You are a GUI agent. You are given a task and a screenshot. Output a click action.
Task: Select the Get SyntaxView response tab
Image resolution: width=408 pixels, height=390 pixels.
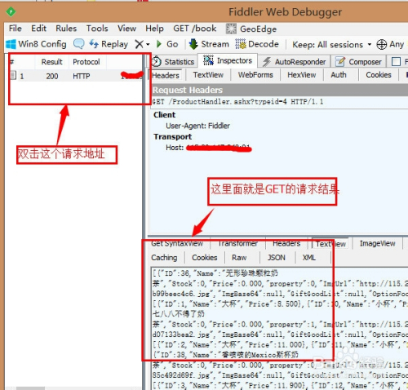[x=177, y=243]
